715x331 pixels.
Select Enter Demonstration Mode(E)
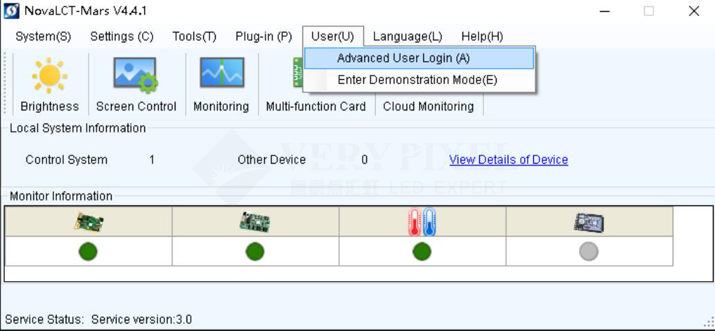click(419, 80)
